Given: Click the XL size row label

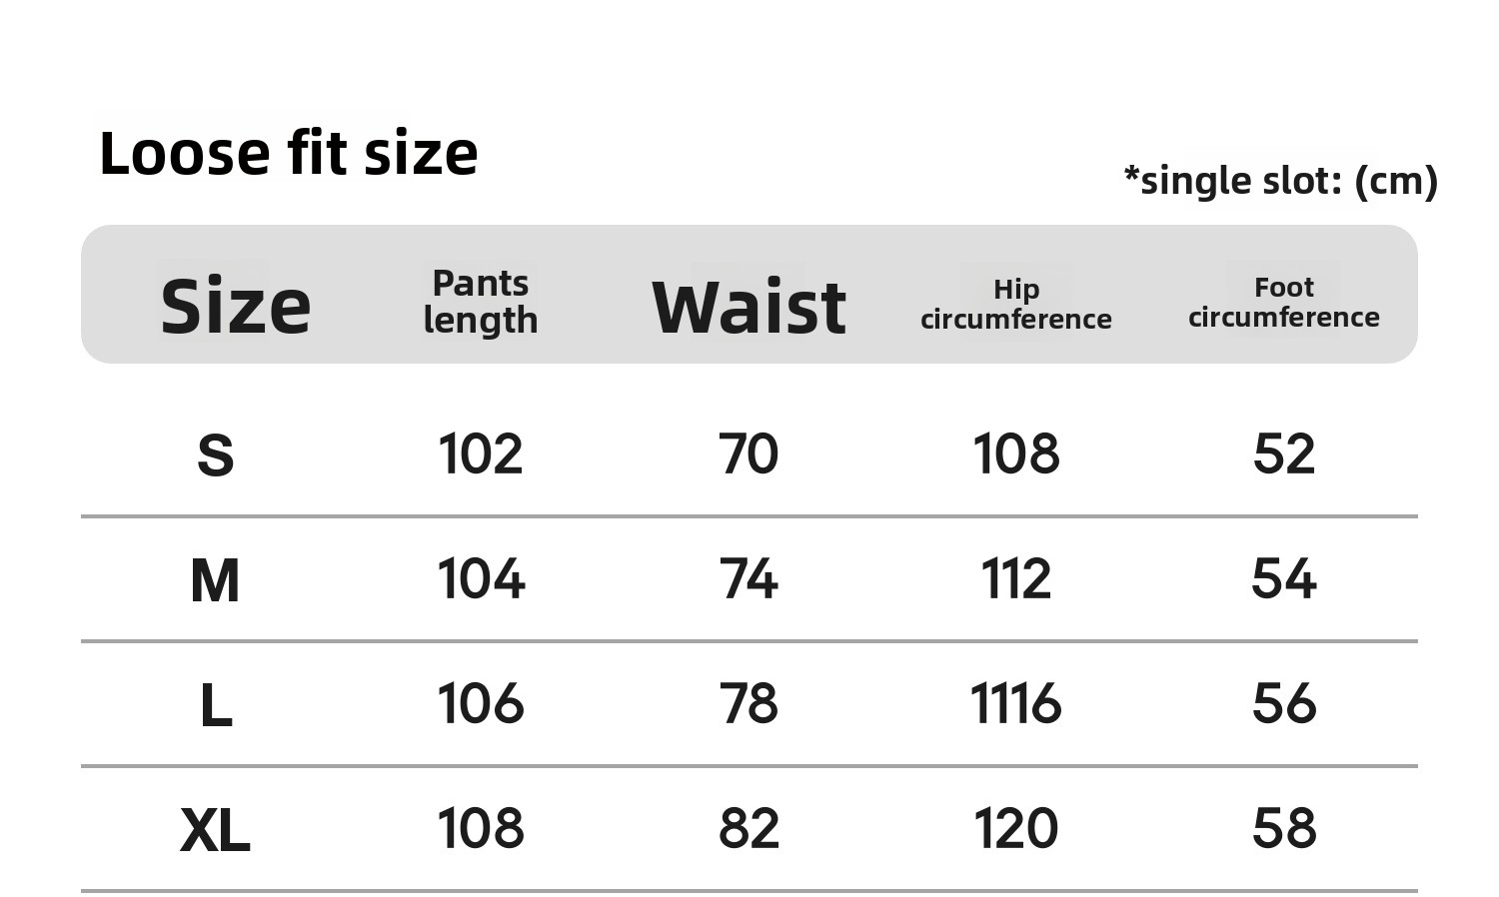Looking at the screenshot, I should coord(215,830).
